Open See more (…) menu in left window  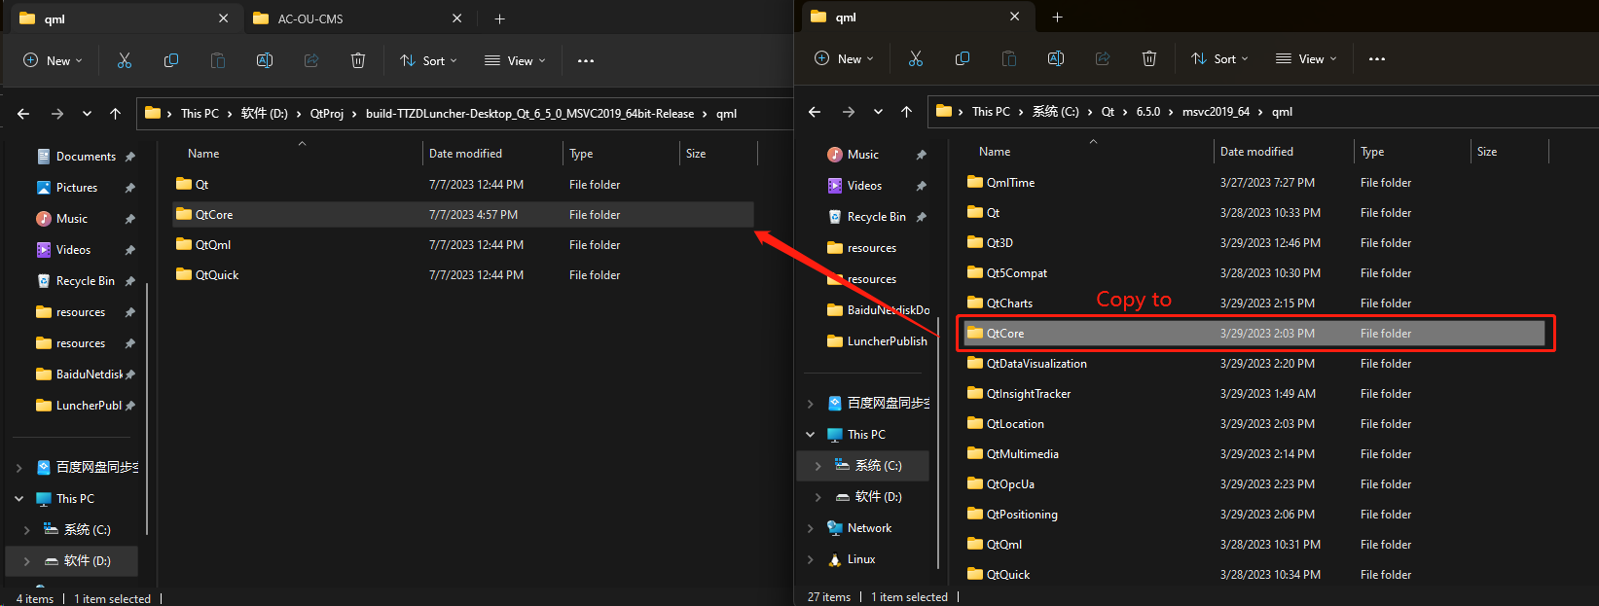click(586, 60)
